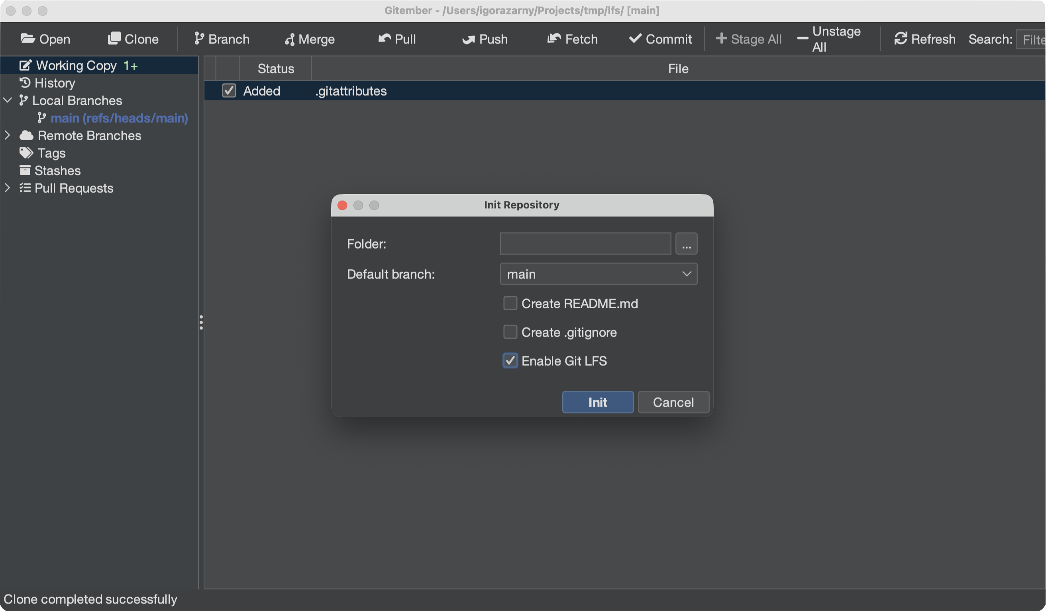Click the Tags icon in sidebar

click(x=27, y=153)
